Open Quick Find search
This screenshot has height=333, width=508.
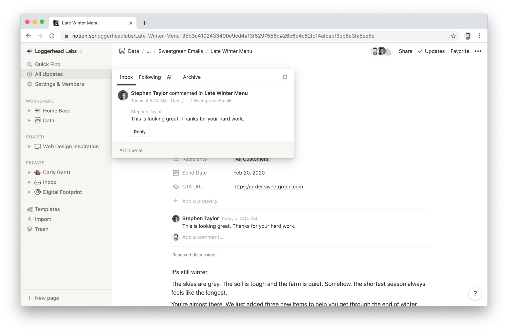click(x=48, y=64)
